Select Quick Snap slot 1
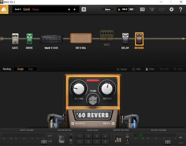This screenshot has height=146, width=186. click(x=80, y=136)
